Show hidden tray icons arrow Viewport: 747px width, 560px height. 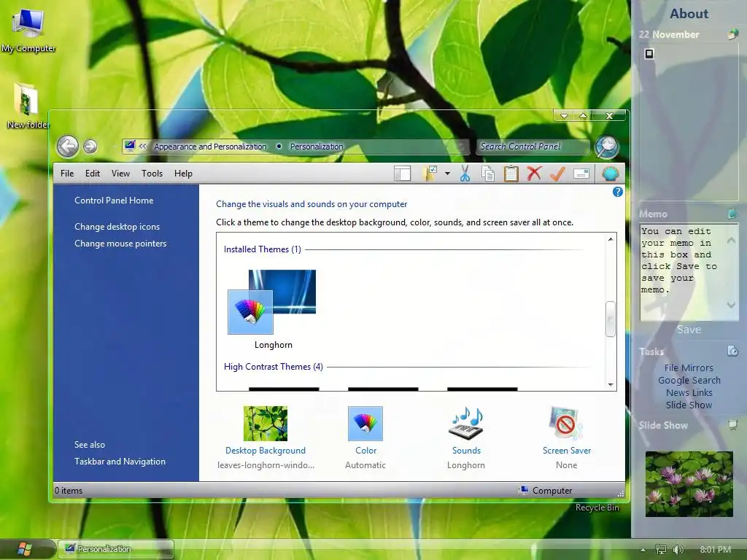(643, 550)
